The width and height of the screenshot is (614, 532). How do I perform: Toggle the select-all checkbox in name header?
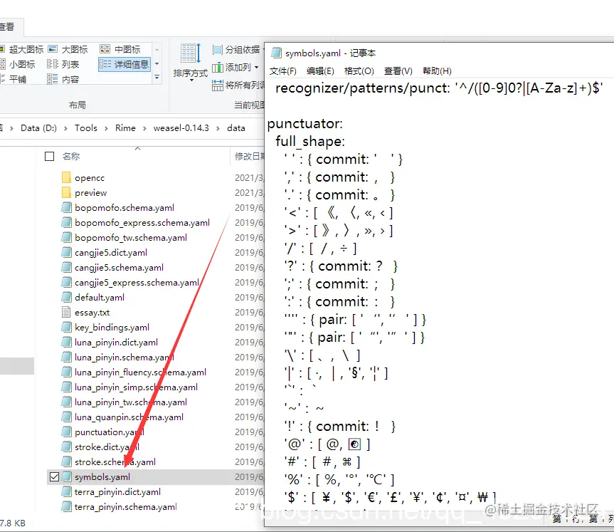(x=49, y=157)
